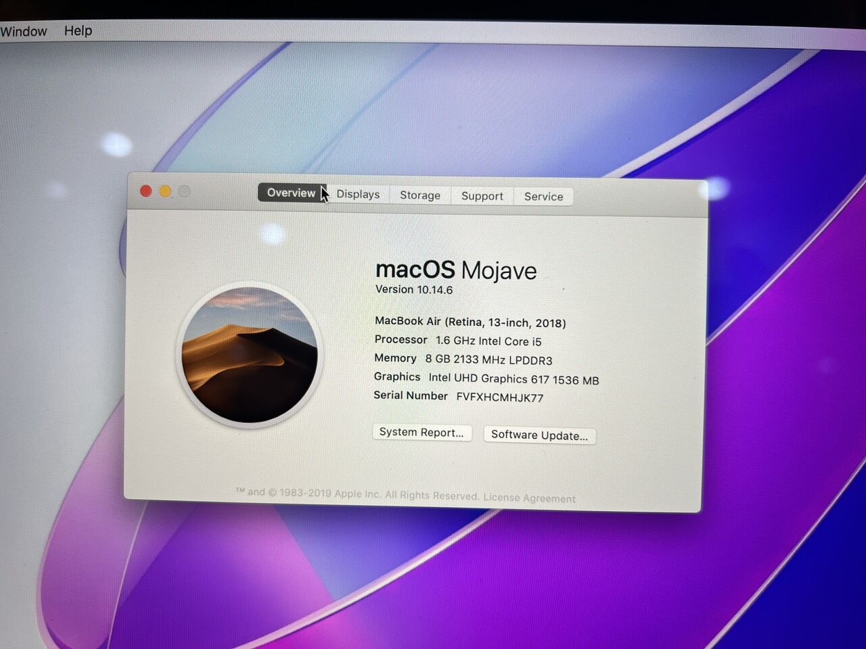Open the License Agreement link
Viewport: 866px width, 649px height.
529,498
